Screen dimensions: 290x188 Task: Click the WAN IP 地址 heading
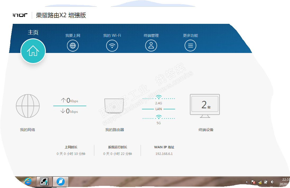(164, 147)
